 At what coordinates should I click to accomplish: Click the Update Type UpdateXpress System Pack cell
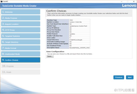[x=79, y=26]
